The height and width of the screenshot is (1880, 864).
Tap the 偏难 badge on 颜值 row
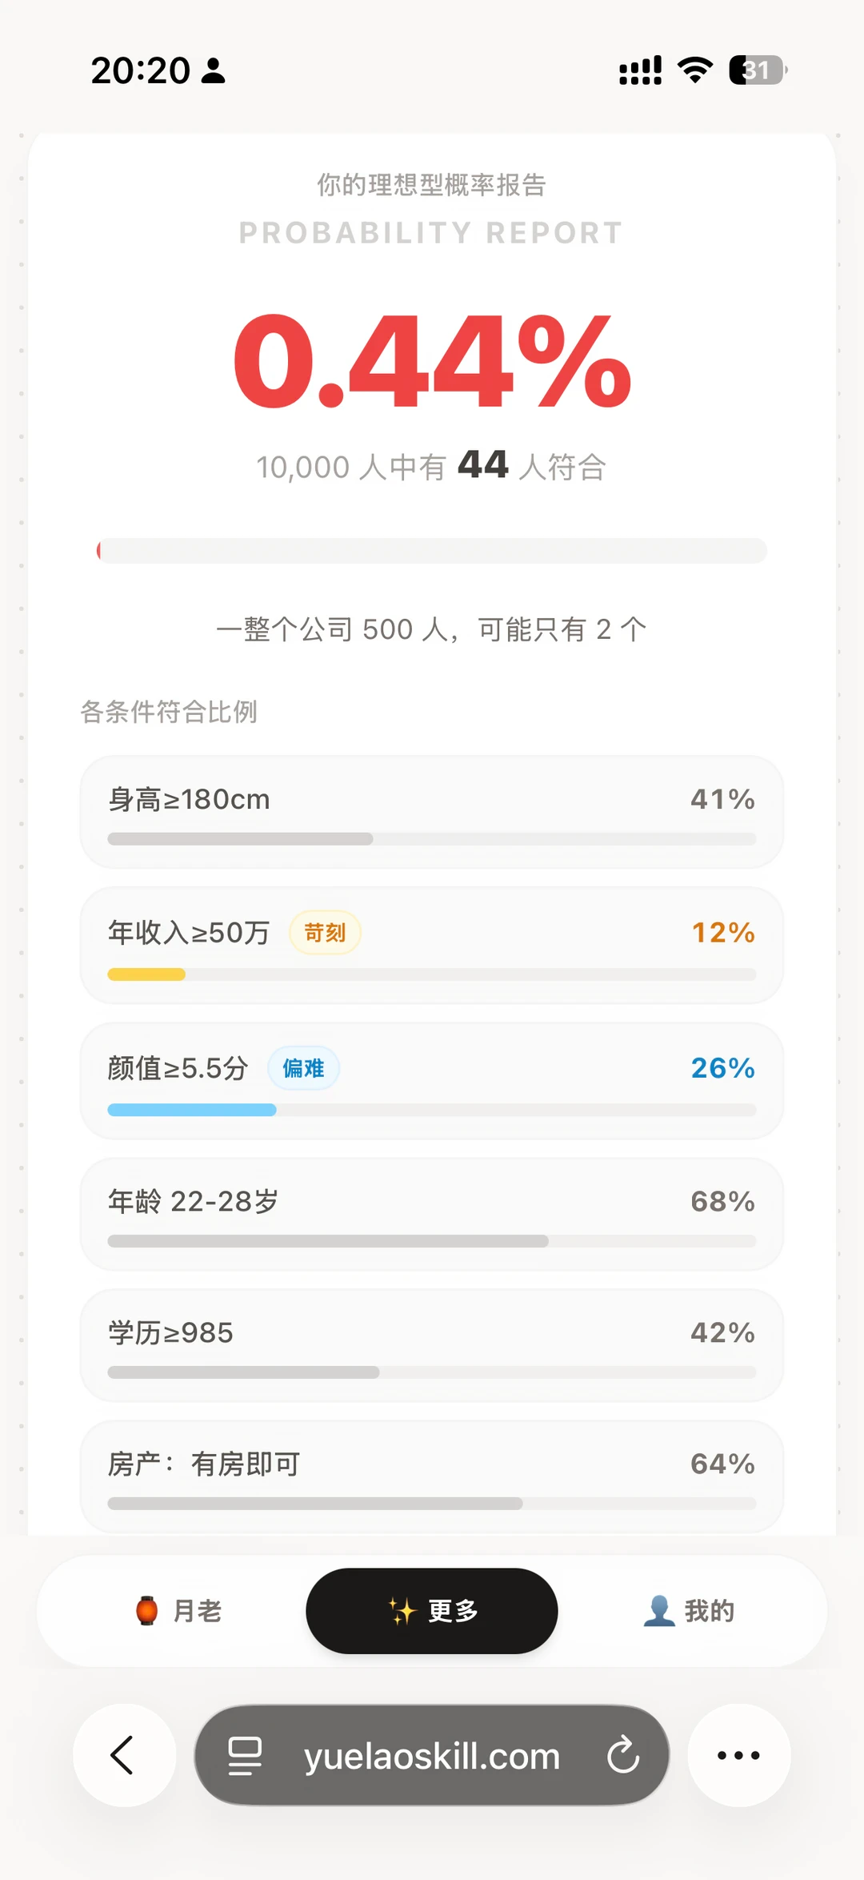pyautogui.click(x=303, y=1068)
